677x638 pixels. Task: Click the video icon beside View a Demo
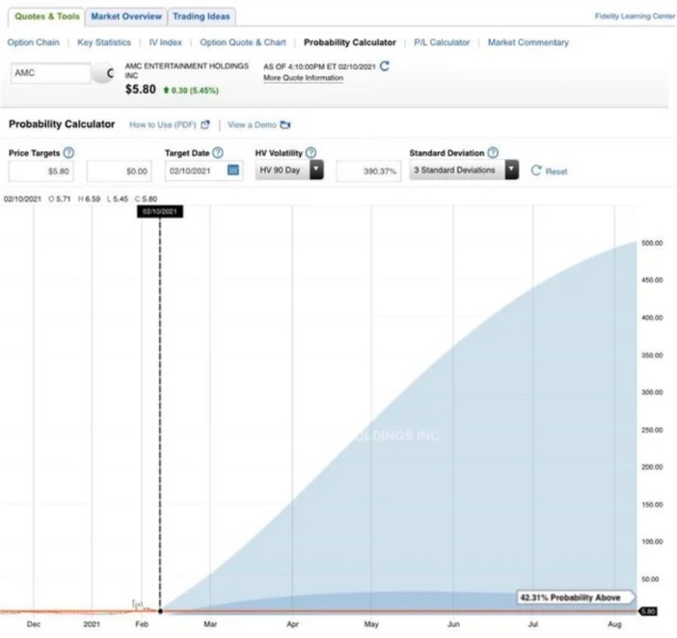tap(285, 124)
